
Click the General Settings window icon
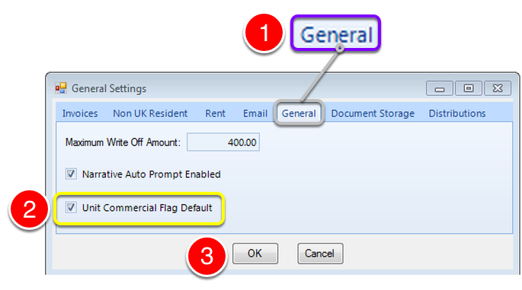(61, 88)
